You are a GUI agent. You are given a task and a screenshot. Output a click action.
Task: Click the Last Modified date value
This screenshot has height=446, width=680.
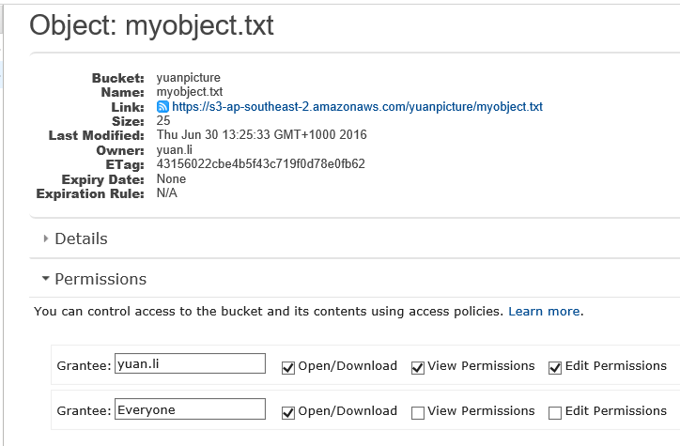[261, 135]
